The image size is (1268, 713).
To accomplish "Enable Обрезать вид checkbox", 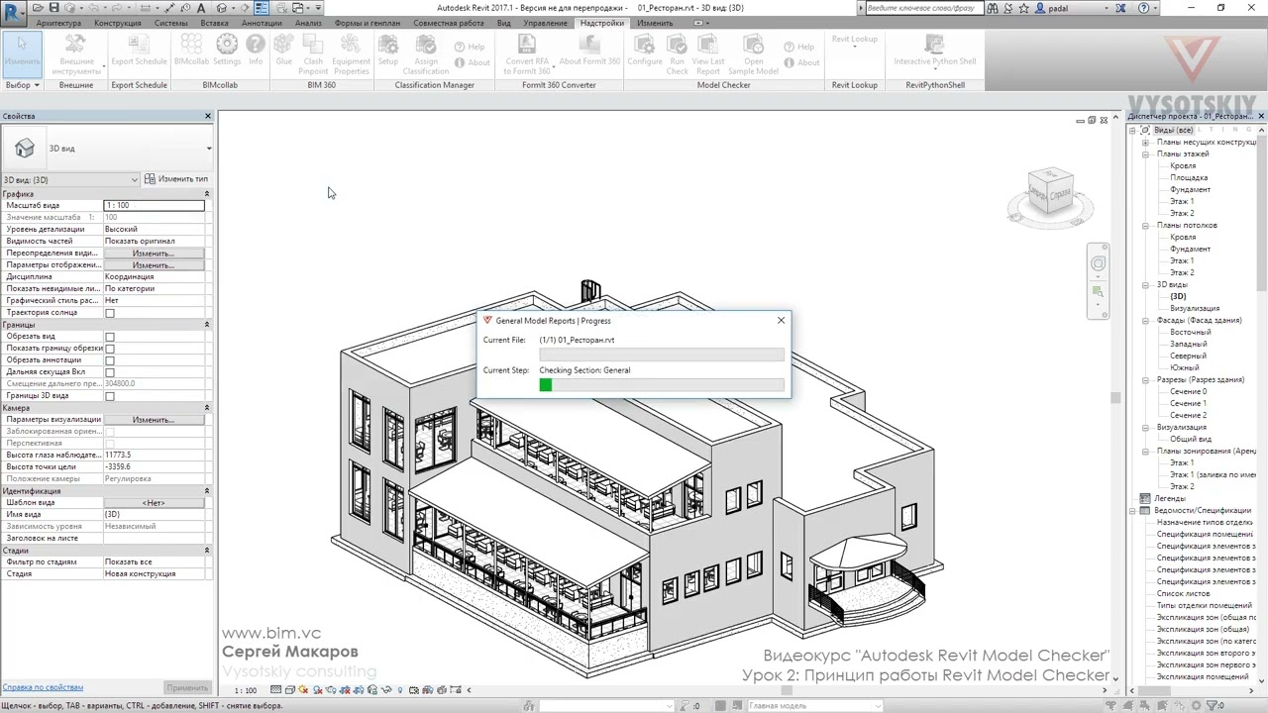I will 110,337.
